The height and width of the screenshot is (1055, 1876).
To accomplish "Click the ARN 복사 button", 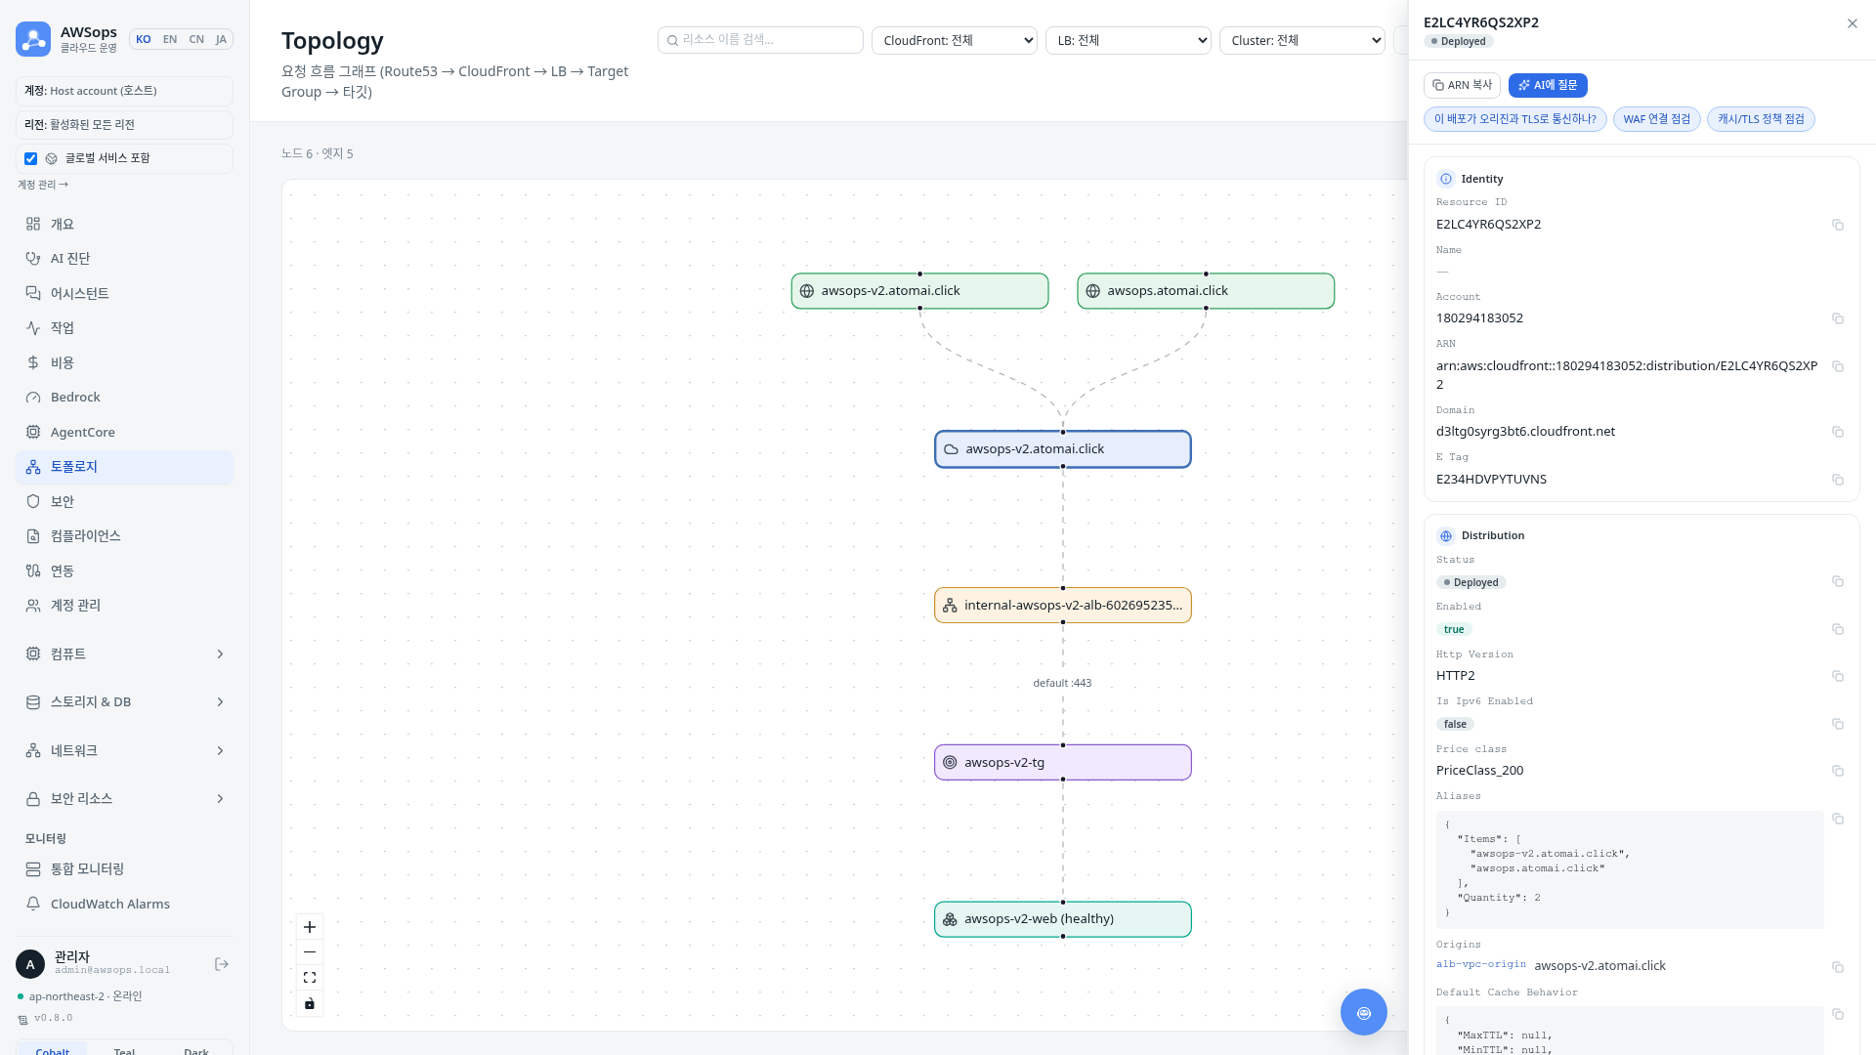I will (x=1462, y=85).
